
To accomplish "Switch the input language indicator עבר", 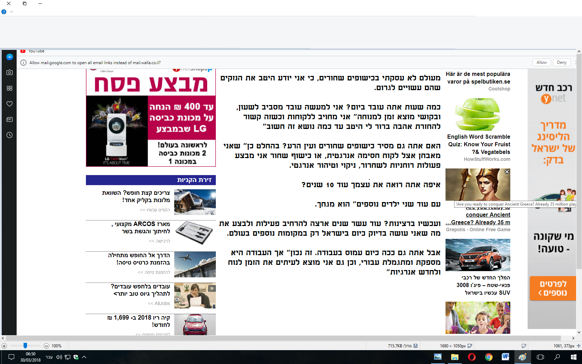I will [49, 357].
